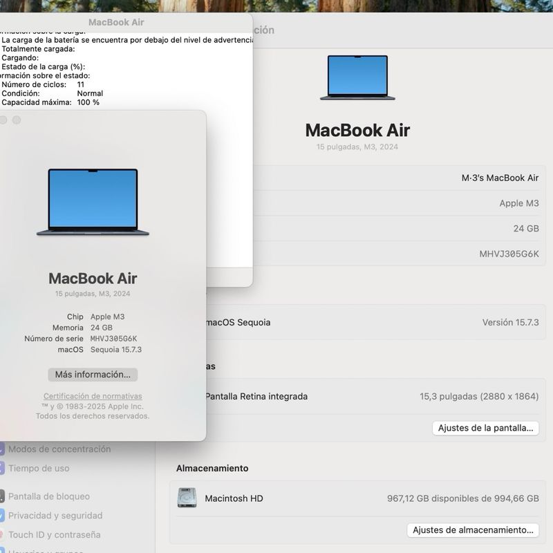Click the Macintosh HD drive icon
Screen dimensions: 553x553
tap(187, 498)
